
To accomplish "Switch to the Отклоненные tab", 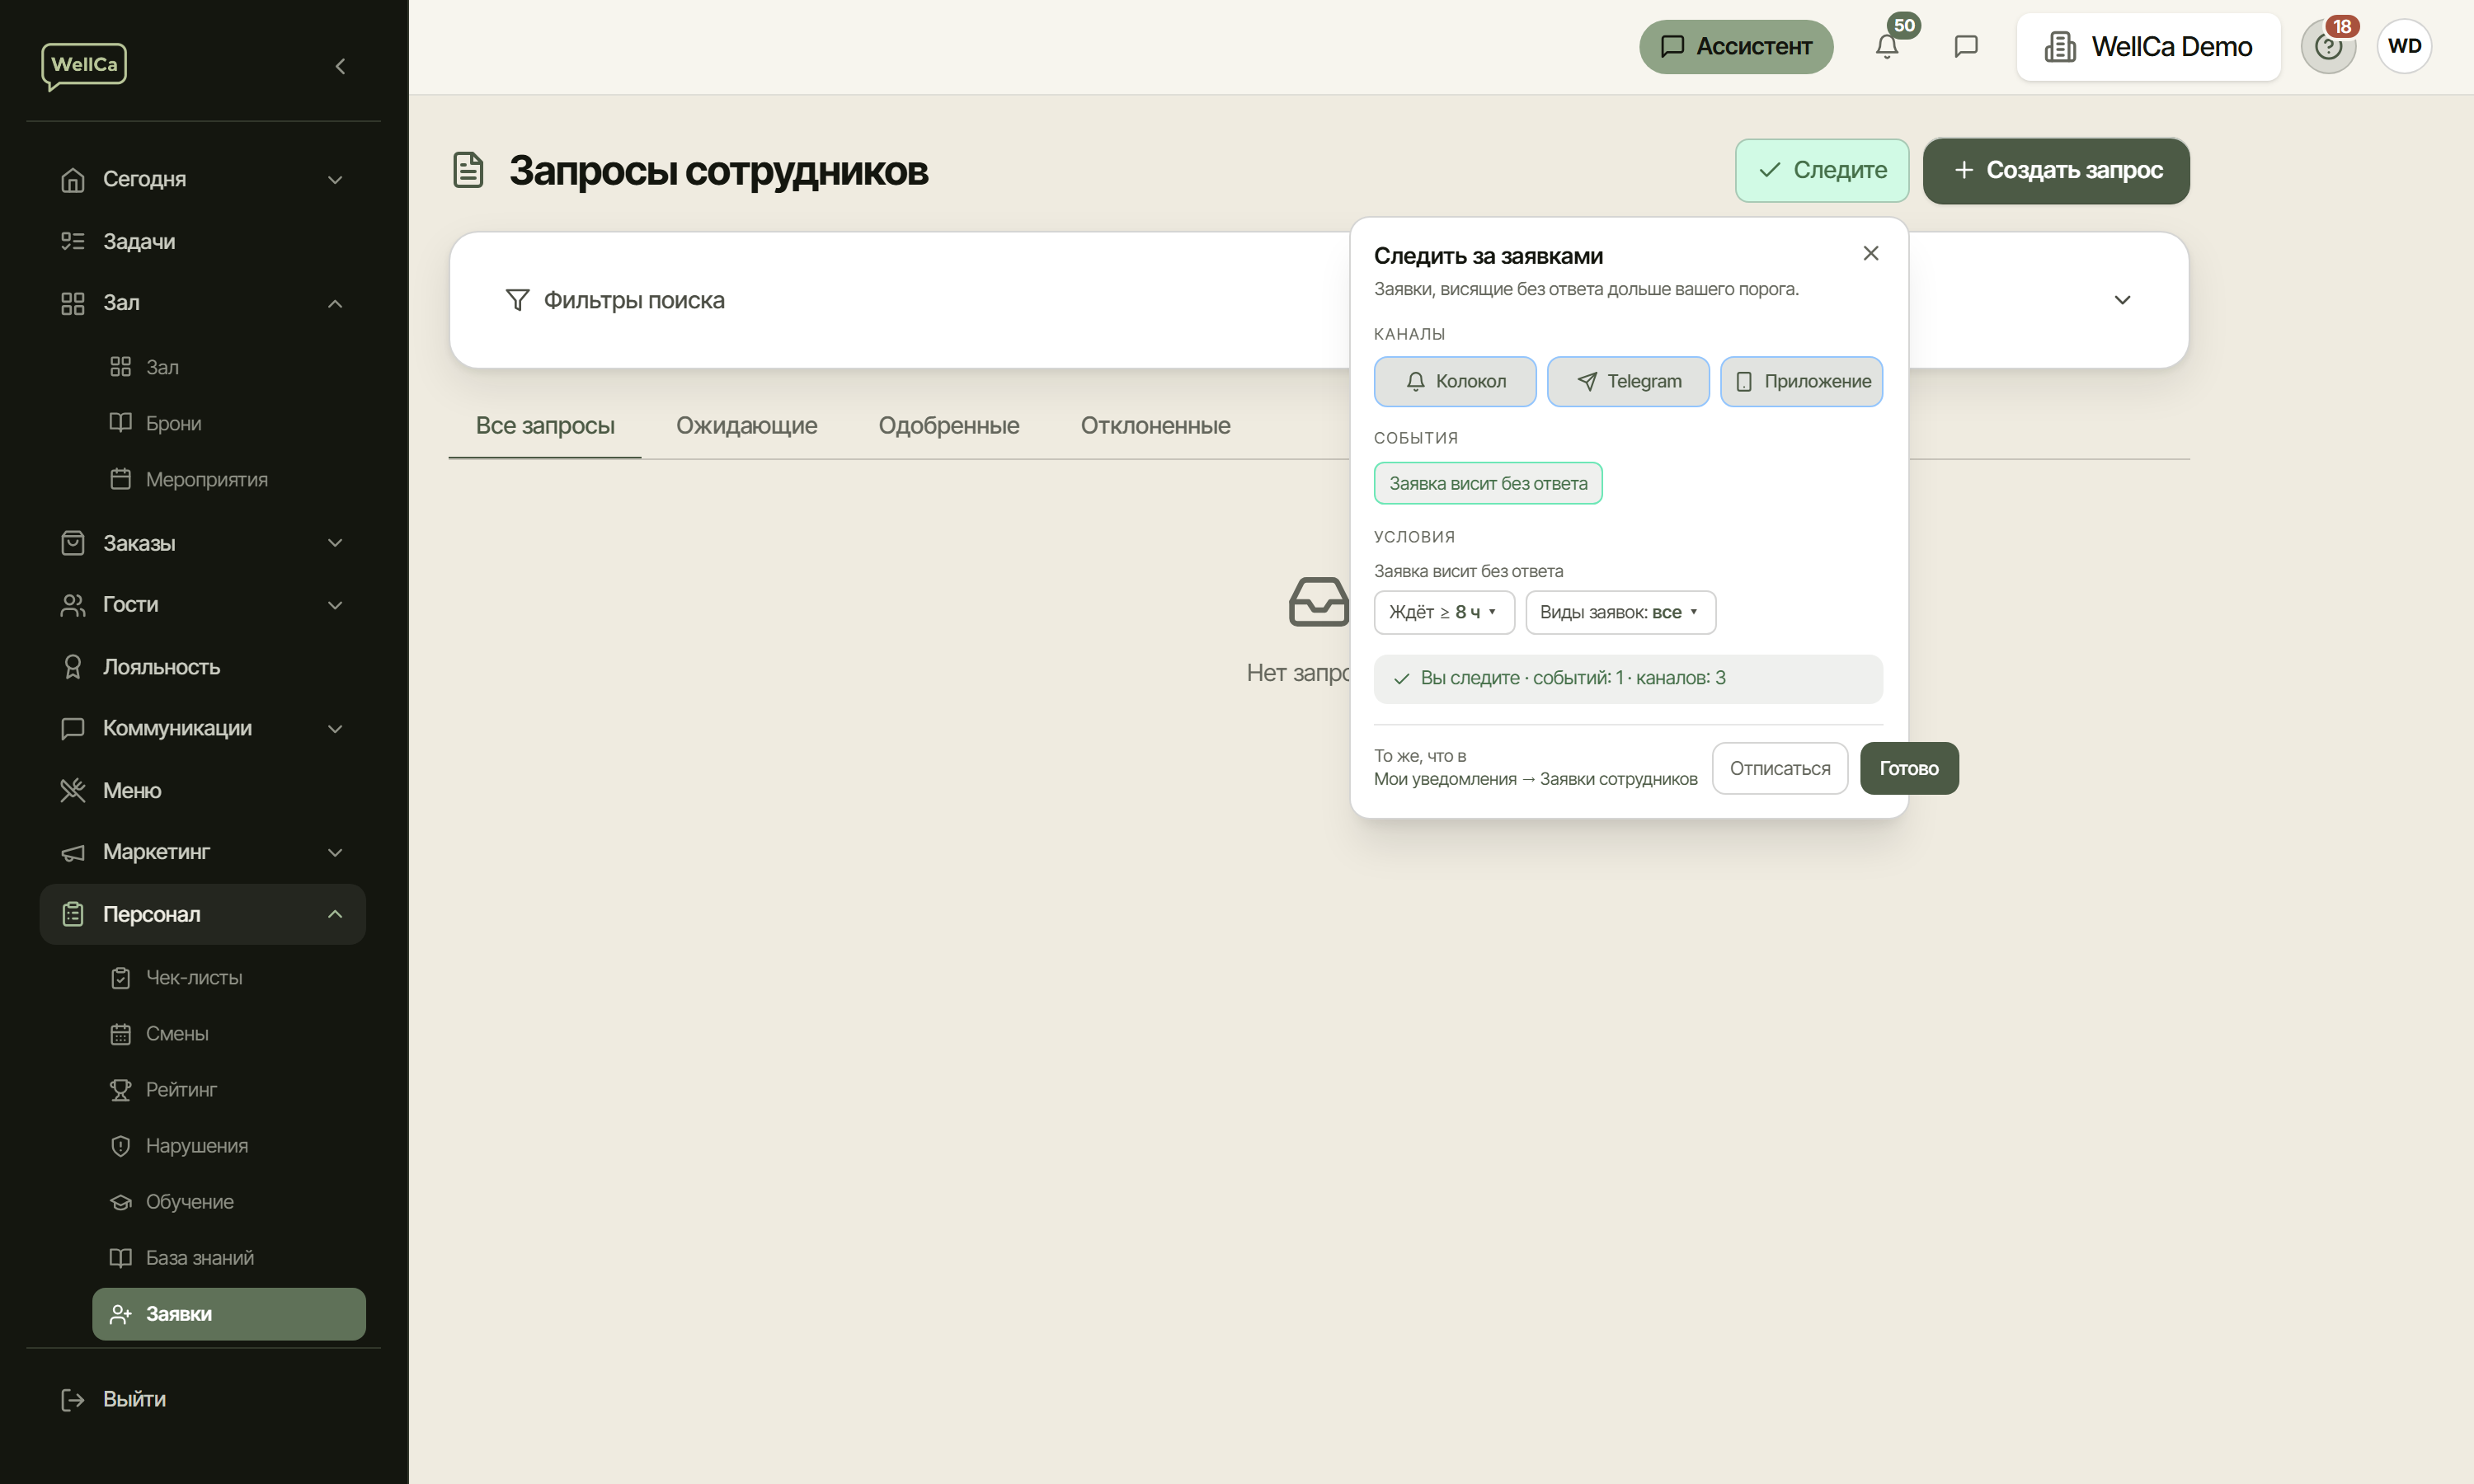I will click(x=1155, y=426).
